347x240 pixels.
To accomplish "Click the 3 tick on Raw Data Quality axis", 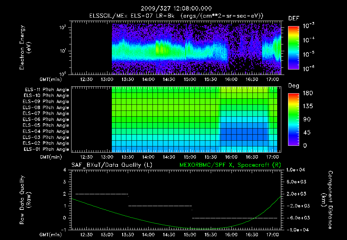I will 64,182.
